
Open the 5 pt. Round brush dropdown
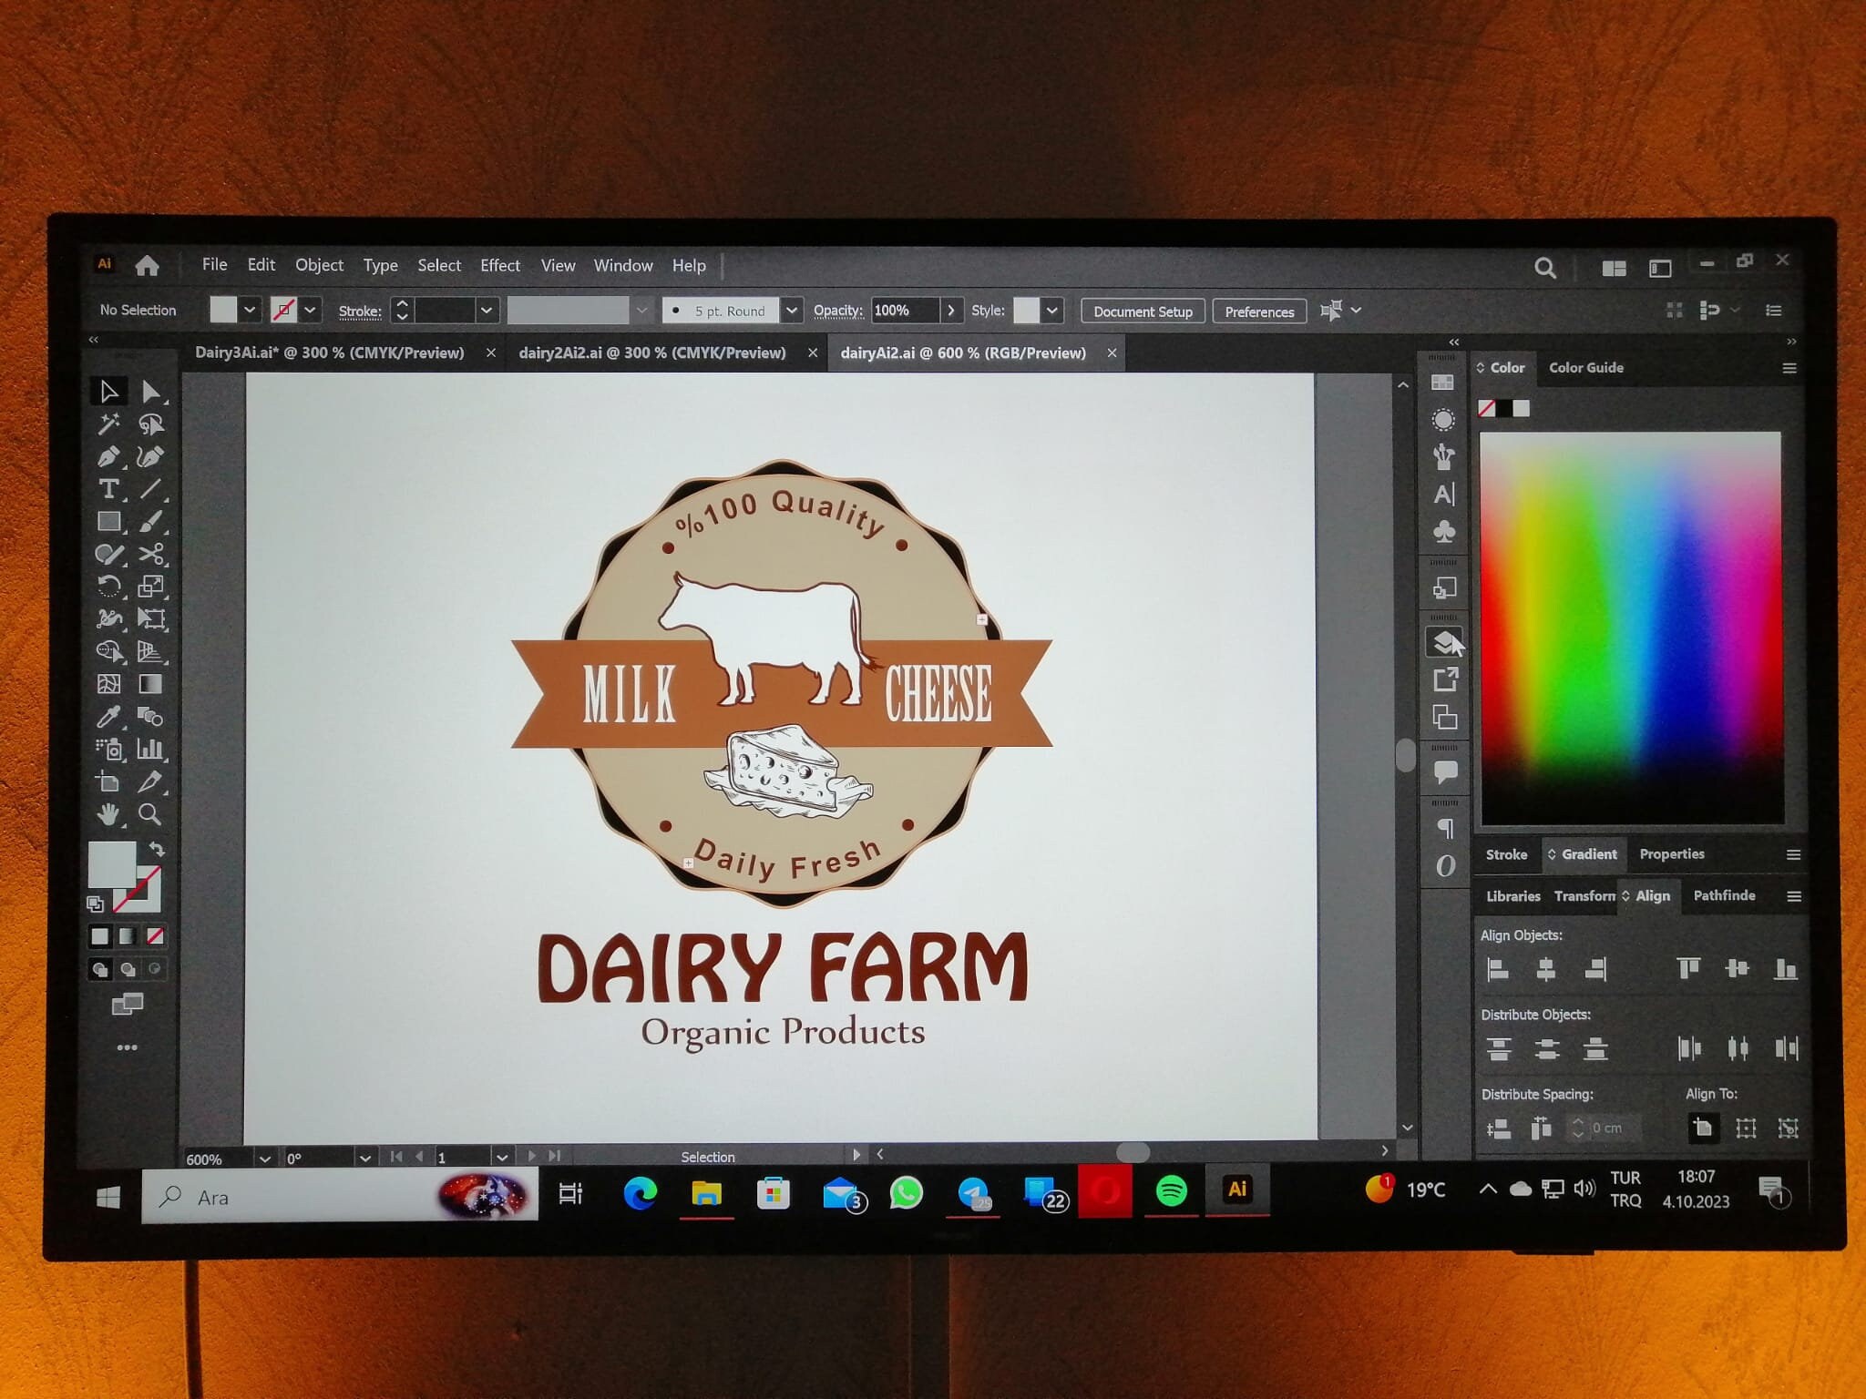[x=791, y=311]
